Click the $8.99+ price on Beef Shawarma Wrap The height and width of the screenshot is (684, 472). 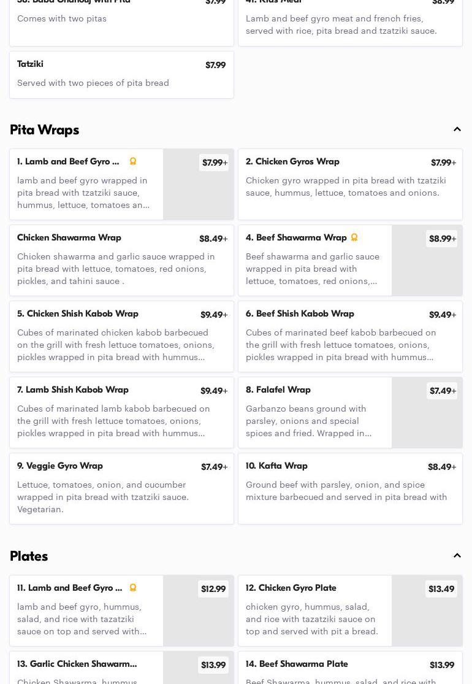pyautogui.click(x=442, y=239)
